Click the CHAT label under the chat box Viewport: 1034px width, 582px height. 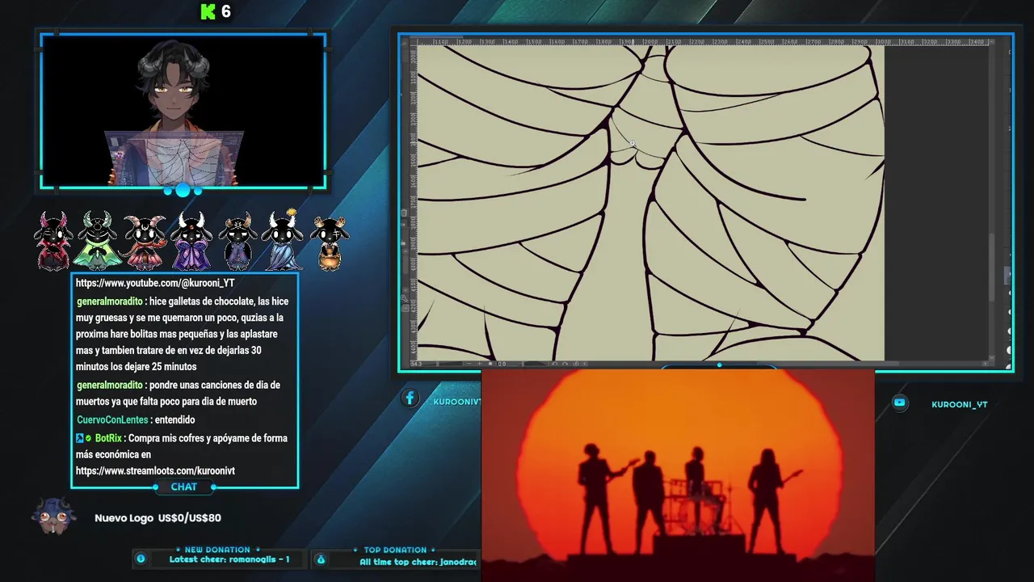184,487
